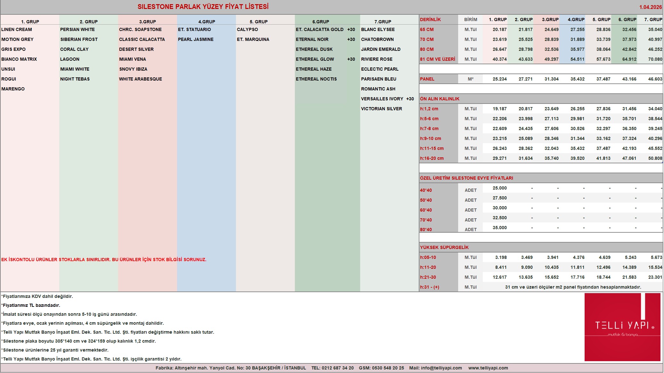Click the ETERNAL NOIR entry
The width and height of the screenshot is (664, 373).
(x=312, y=39)
